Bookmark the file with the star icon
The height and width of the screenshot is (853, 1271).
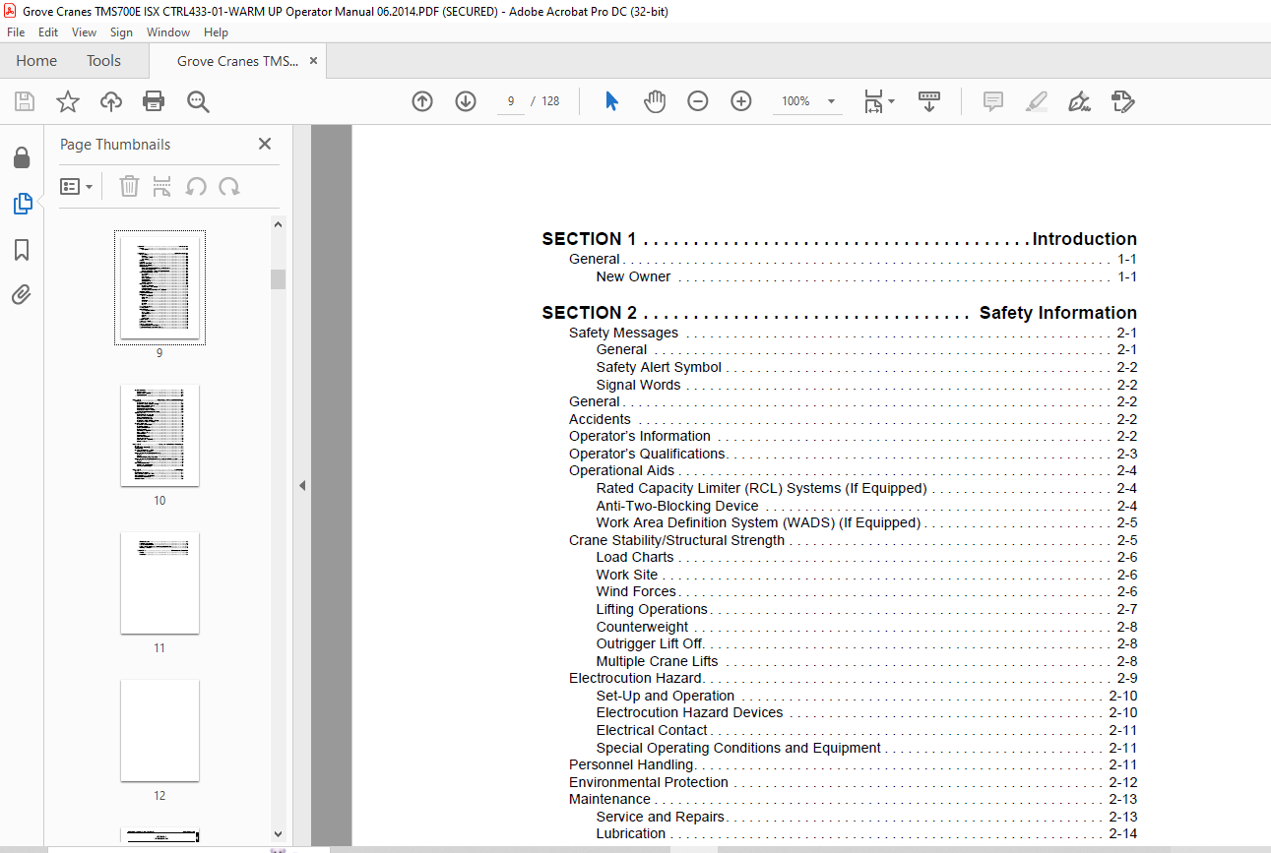pos(67,101)
